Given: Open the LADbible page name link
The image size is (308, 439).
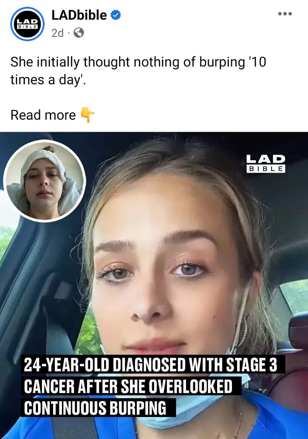Looking at the screenshot, I should click(79, 15).
